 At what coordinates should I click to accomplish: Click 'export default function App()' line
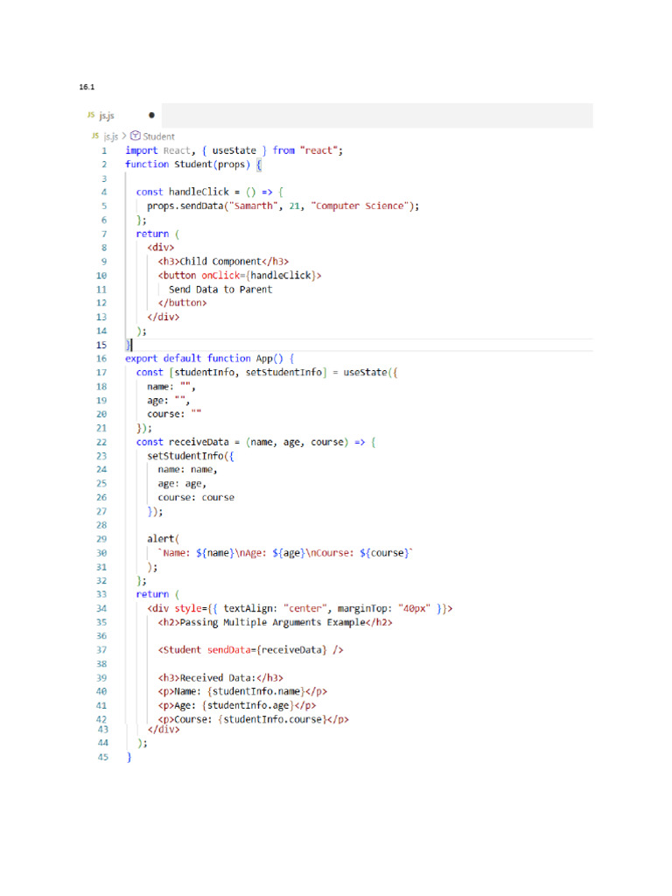pos(209,359)
